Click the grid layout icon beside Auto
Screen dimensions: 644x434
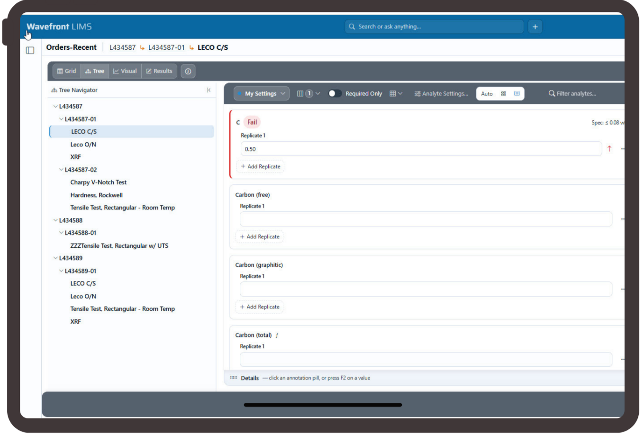tap(503, 93)
